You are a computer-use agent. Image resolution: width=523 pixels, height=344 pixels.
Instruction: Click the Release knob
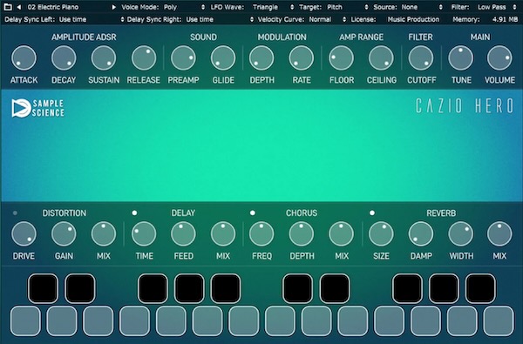(144, 58)
